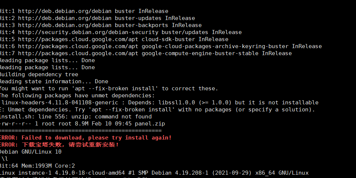Image resolution: width=356 pixels, height=178 pixels.
Task: Click the panel.zip file name
Action: (150, 124)
